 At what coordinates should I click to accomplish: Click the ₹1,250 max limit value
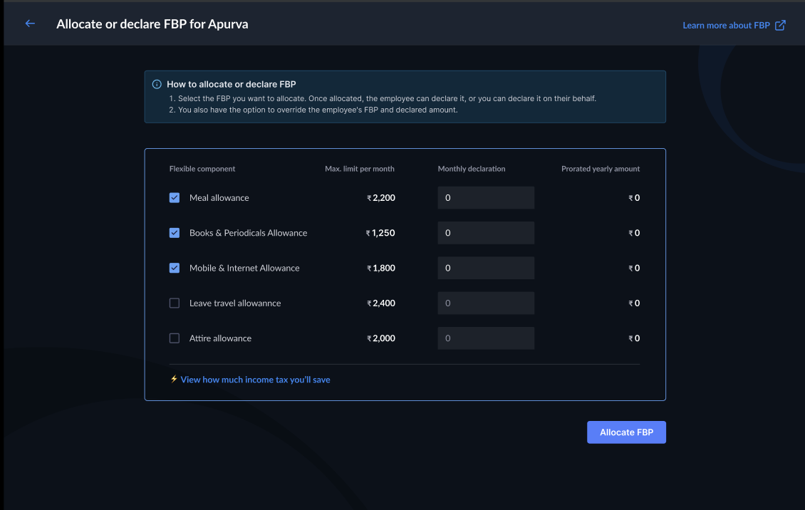click(x=380, y=233)
